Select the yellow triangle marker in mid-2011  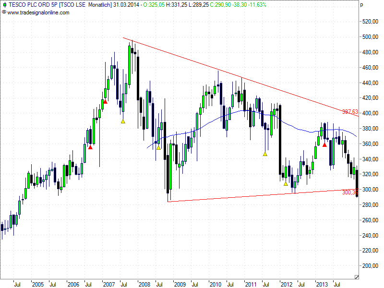265,154
